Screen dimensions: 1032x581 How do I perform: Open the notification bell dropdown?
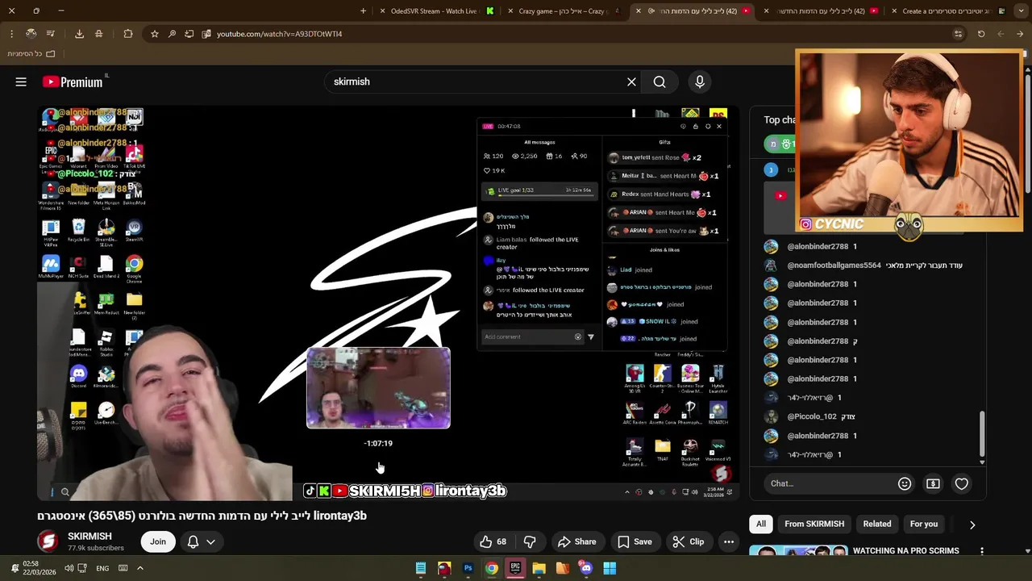point(202,541)
